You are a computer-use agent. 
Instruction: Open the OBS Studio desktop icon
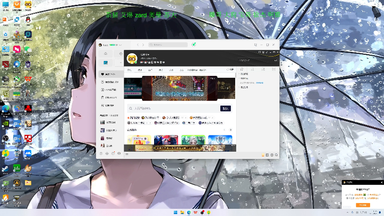[5, 139]
